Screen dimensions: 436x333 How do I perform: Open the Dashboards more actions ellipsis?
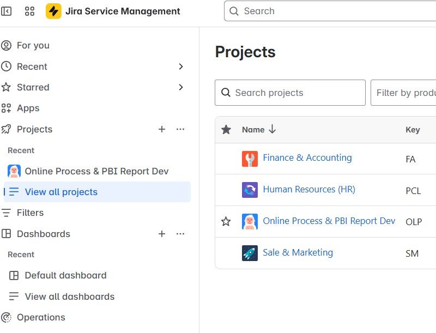pyautogui.click(x=180, y=234)
